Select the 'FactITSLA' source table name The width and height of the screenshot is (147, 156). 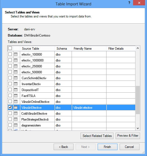click(28, 96)
